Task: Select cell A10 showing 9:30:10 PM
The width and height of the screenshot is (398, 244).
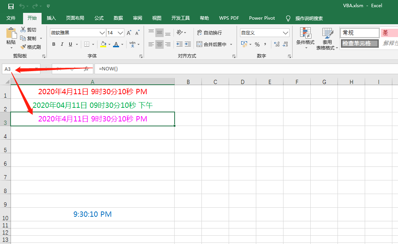Action: (93, 214)
